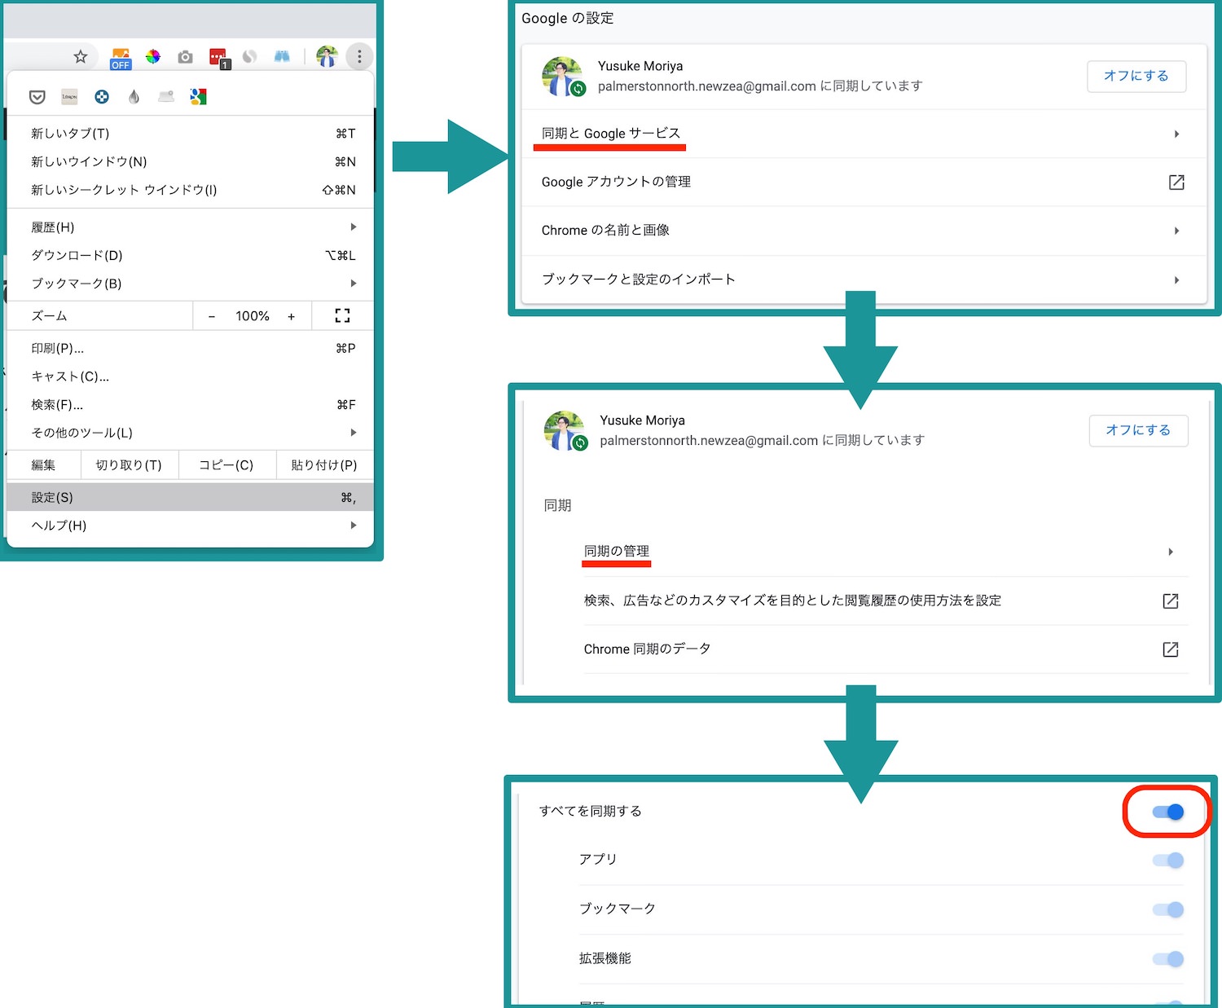Select 新しいタブ(T) menu item
The height and width of the screenshot is (1008, 1222).
190,134
